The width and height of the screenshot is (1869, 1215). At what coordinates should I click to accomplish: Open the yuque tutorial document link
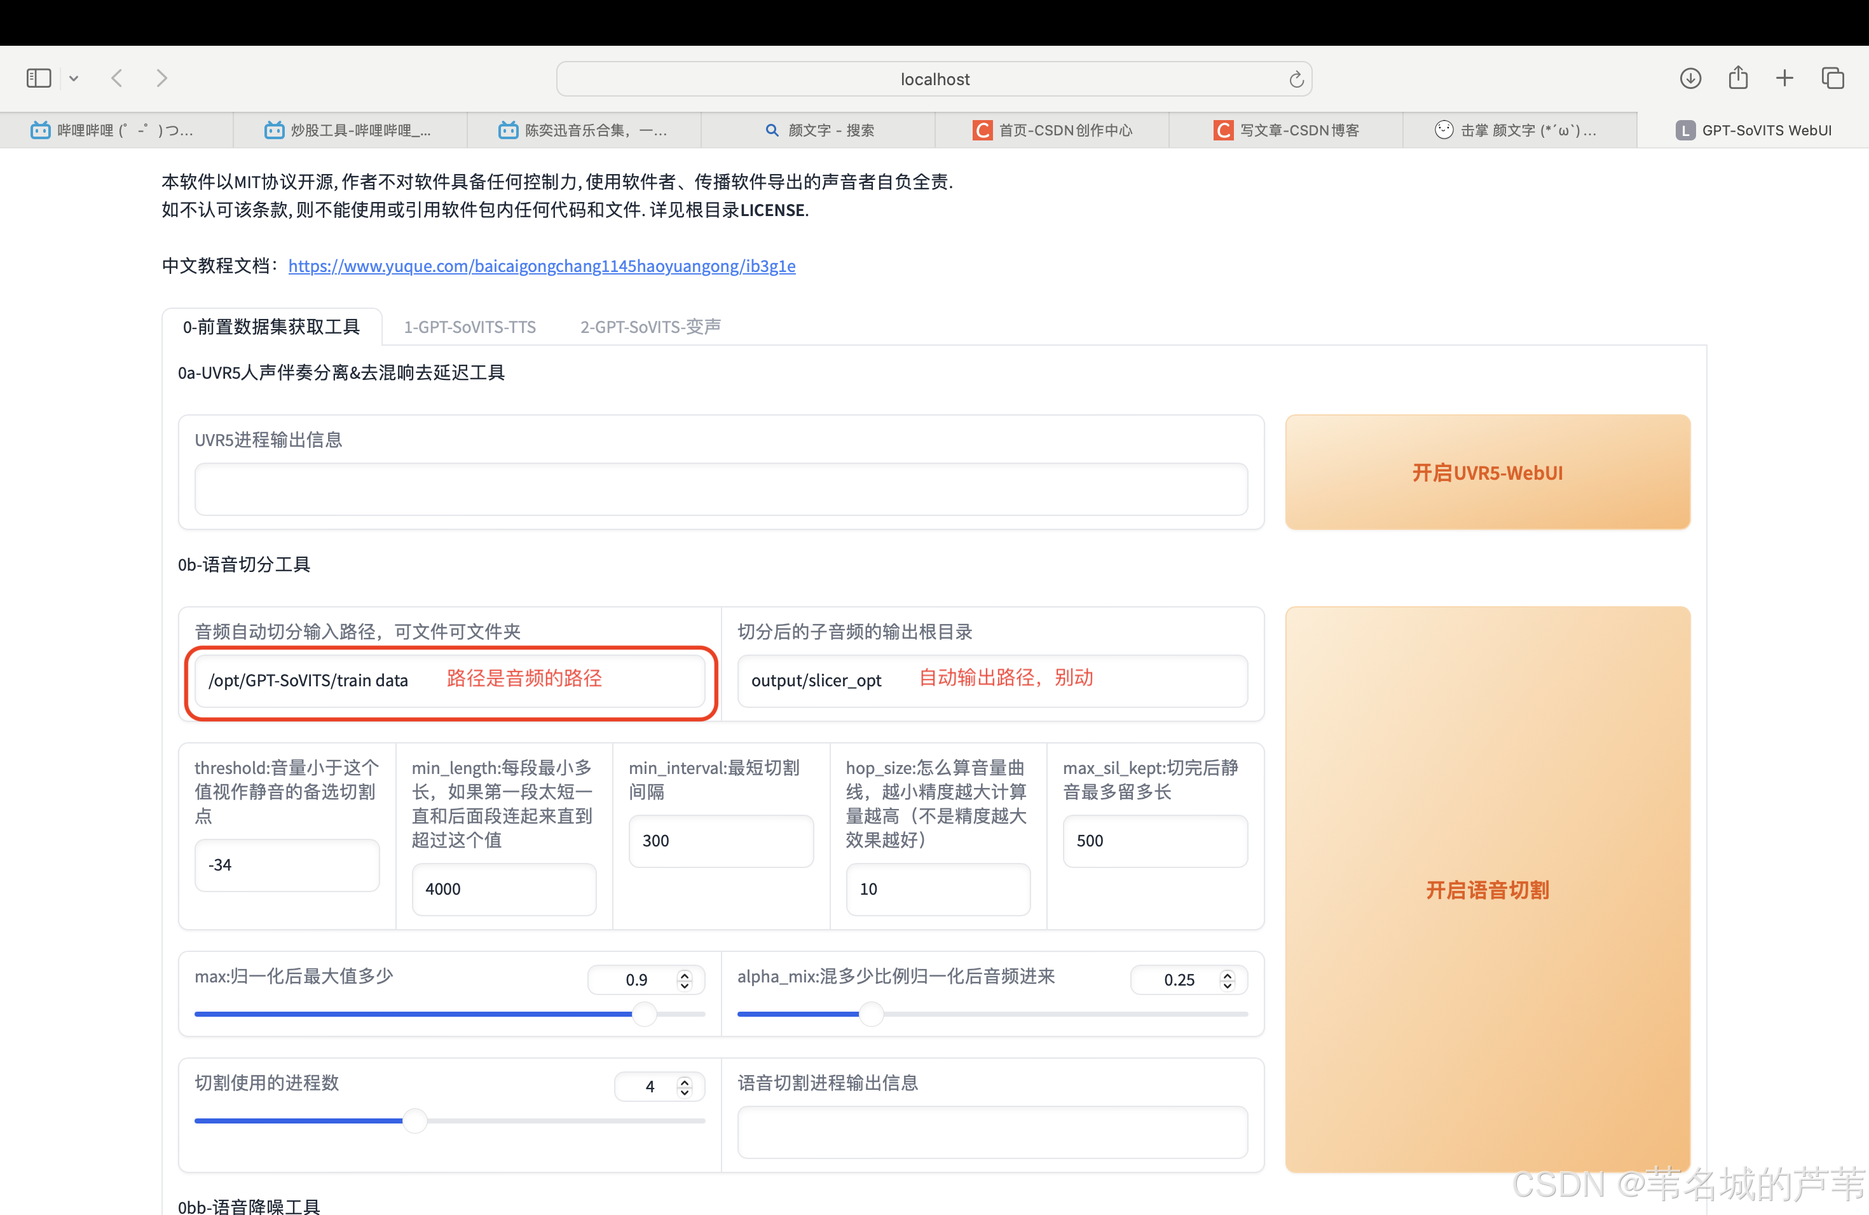tap(542, 266)
